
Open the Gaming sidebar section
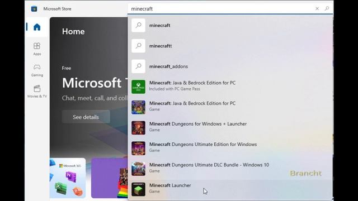[x=37, y=70]
